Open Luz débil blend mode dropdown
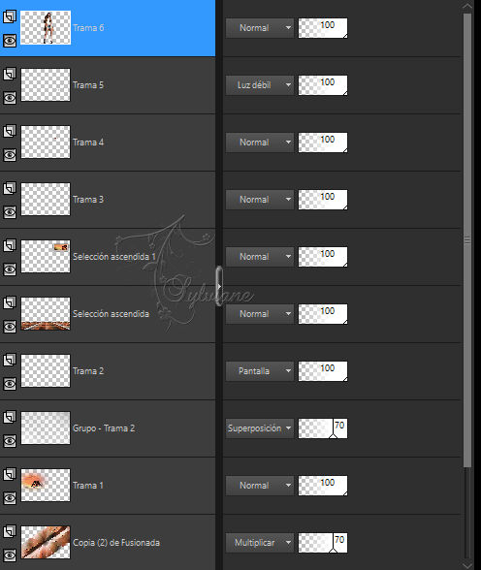Viewport: 481px width, 570px height. click(x=260, y=85)
